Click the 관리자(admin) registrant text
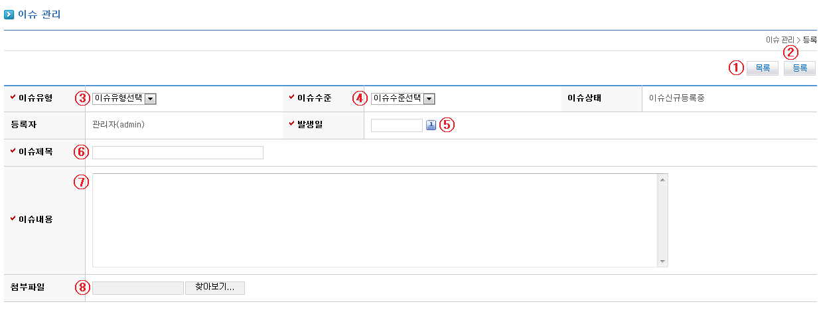The image size is (821, 310). [119, 125]
